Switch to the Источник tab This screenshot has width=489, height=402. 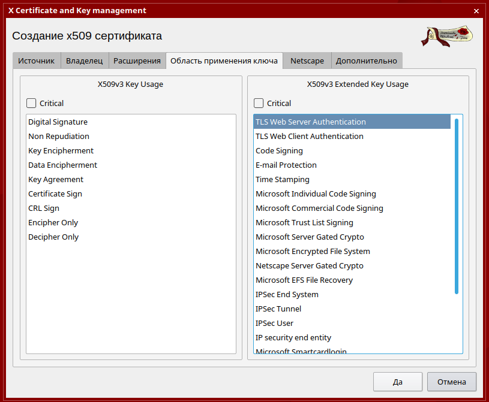tap(37, 61)
